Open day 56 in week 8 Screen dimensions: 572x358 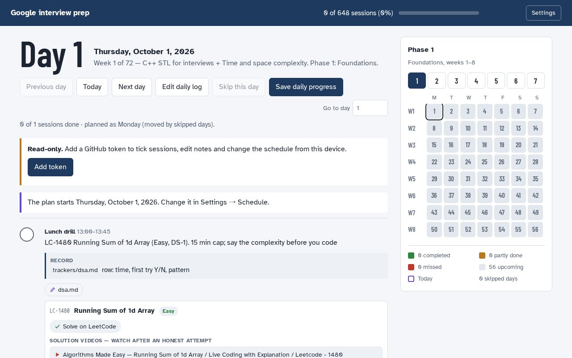[x=535, y=230]
